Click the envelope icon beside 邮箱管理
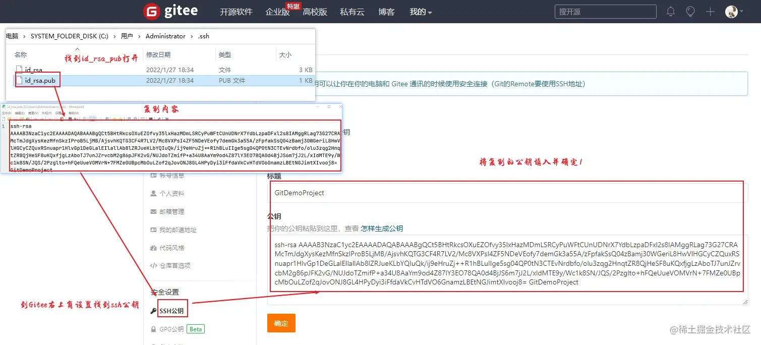 (154, 211)
